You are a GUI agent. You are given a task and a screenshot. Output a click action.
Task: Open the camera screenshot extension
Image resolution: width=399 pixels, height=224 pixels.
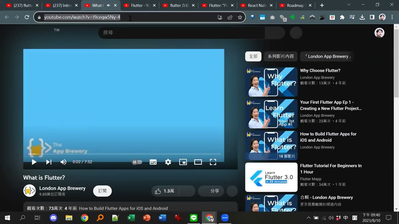(x=272, y=17)
